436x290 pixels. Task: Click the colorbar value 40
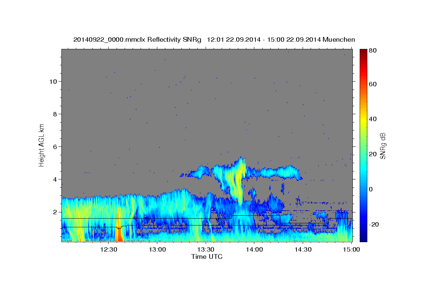coord(374,119)
